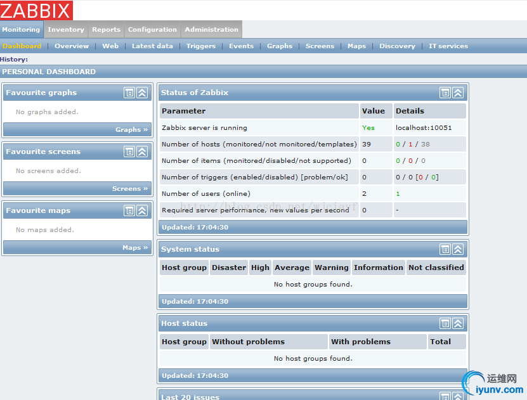Open the Overview submenu item
Image resolution: width=527 pixels, height=400 pixels.
point(72,46)
